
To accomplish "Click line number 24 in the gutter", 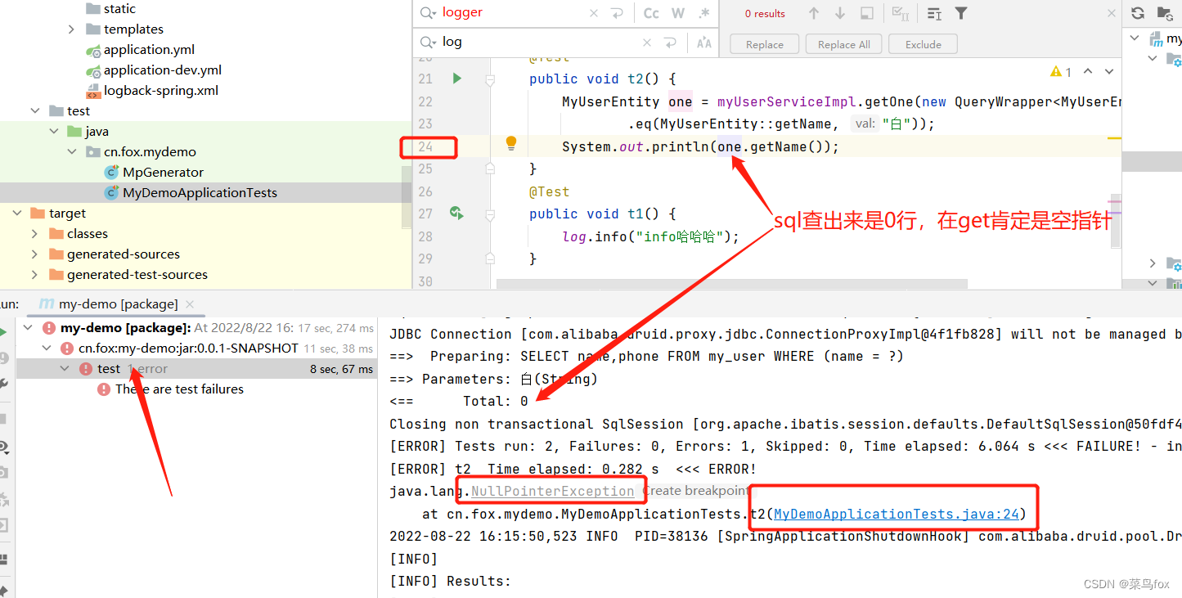I will (x=425, y=146).
